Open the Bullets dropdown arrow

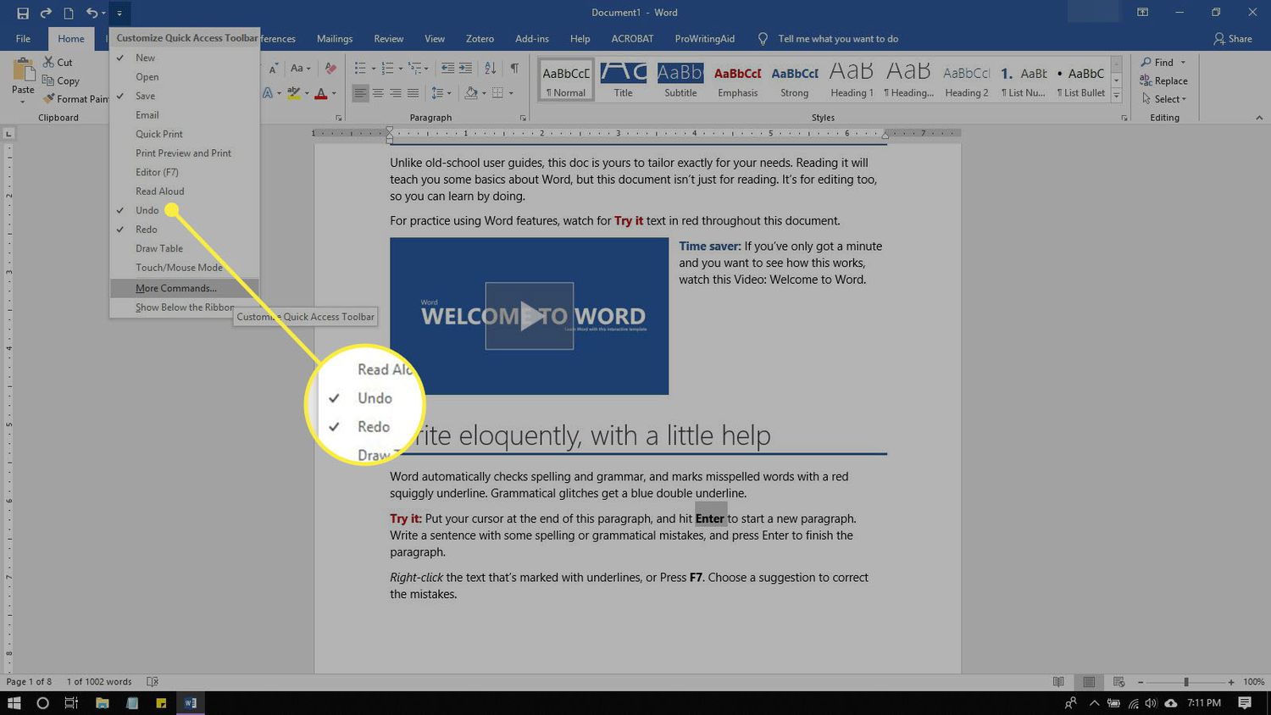tap(372, 69)
